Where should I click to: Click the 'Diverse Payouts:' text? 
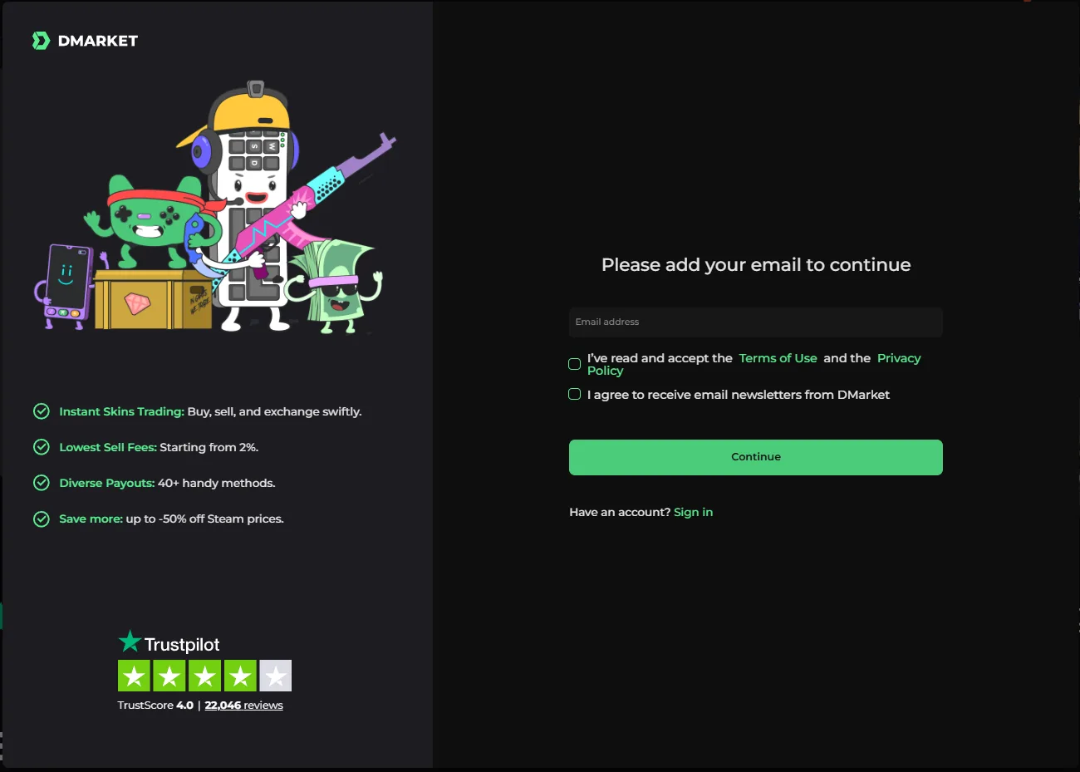coord(107,483)
